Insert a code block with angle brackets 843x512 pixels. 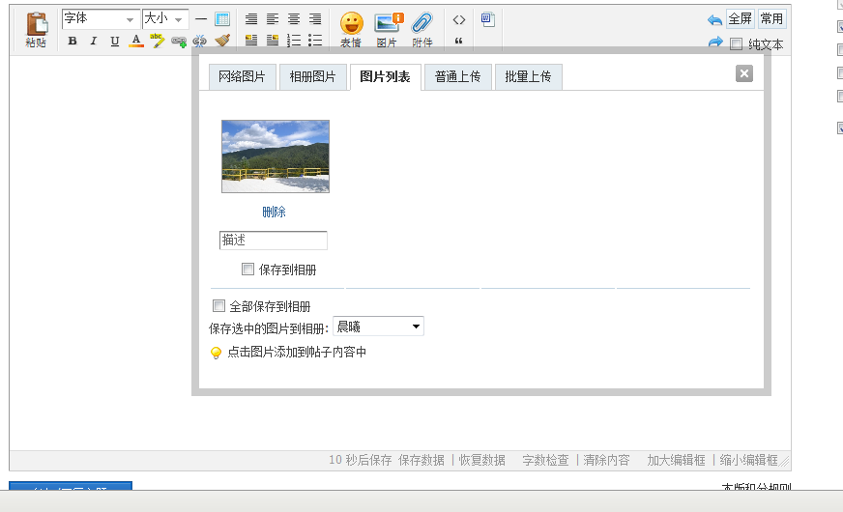458,20
